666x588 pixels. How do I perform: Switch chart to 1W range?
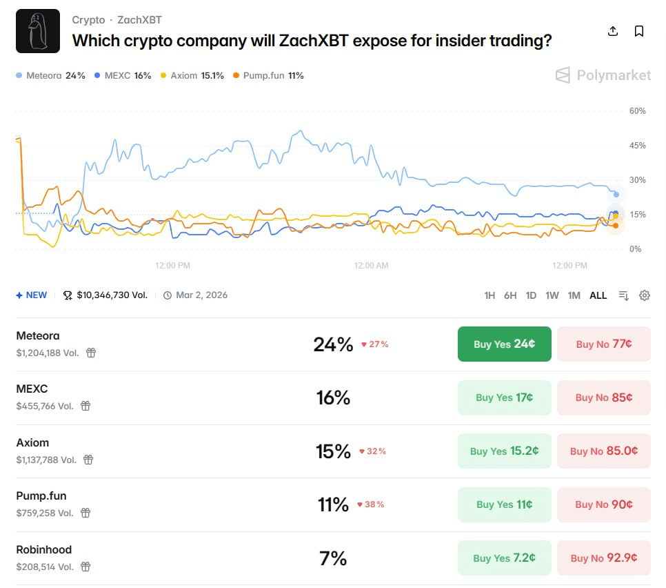coord(552,295)
